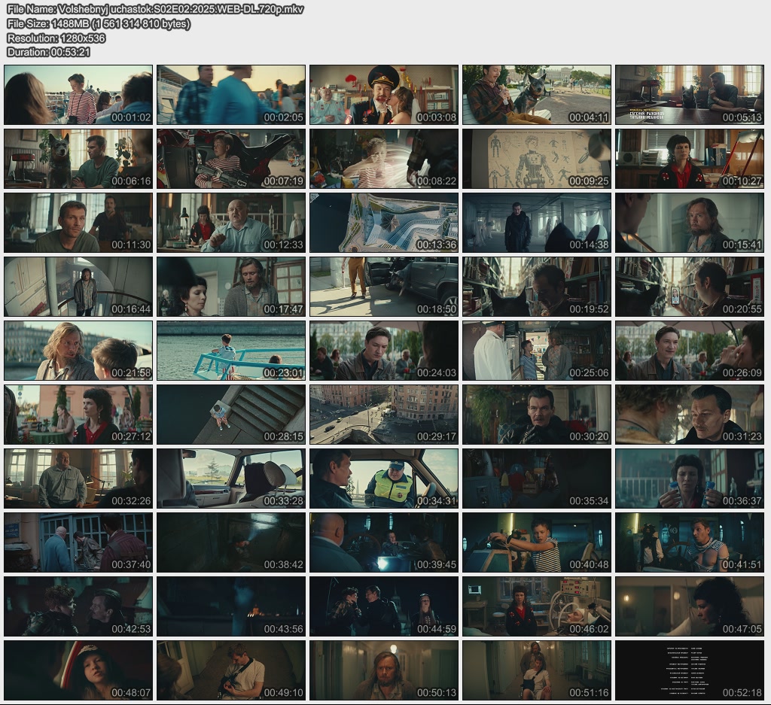The width and height of the screenshot is (771, 705).
Task: Open the car interior frame at 00:33:28
Action: point(231,479)
